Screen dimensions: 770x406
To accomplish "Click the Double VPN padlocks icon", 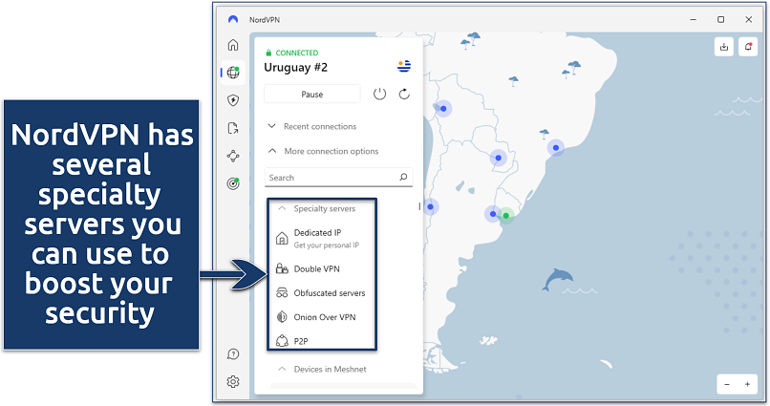I will point(282,268).
